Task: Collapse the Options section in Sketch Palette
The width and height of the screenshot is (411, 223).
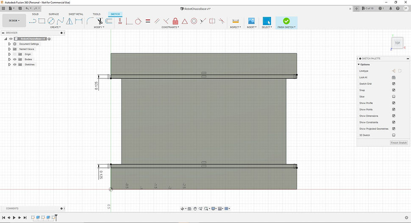Action: (358, 64)
